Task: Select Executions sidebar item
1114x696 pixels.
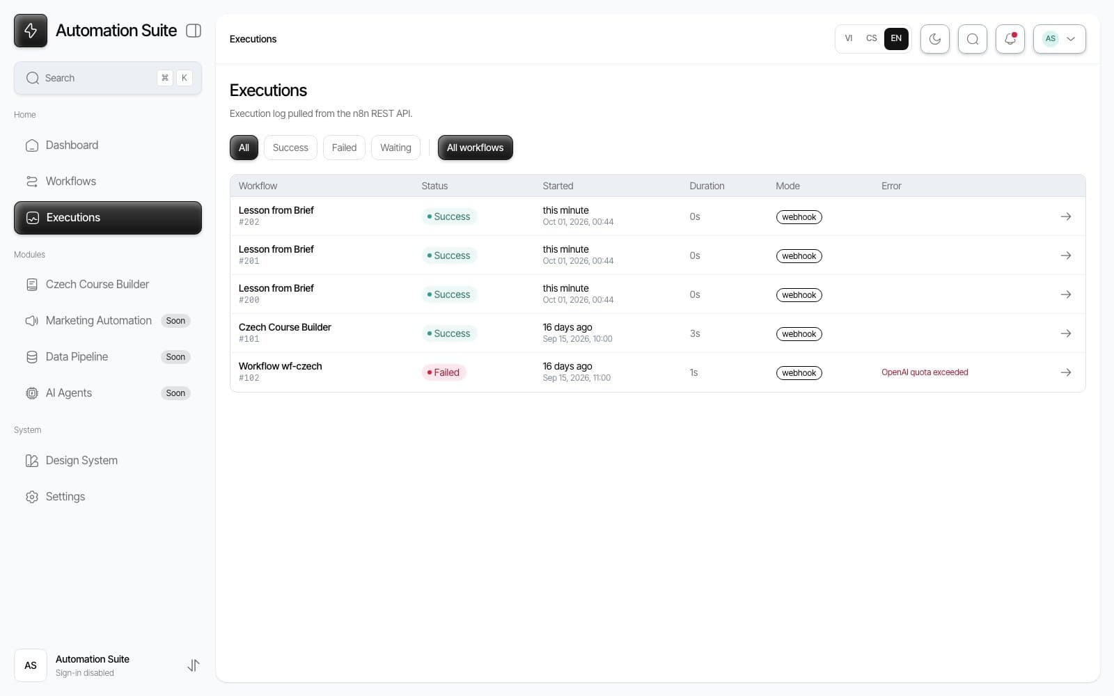Action: click(x=108, y=218)
